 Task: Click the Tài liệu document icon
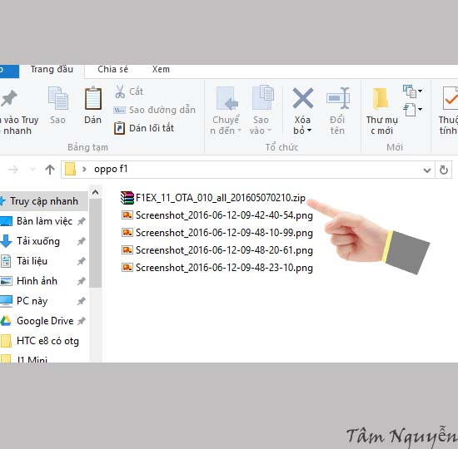[x=6, y=261]
